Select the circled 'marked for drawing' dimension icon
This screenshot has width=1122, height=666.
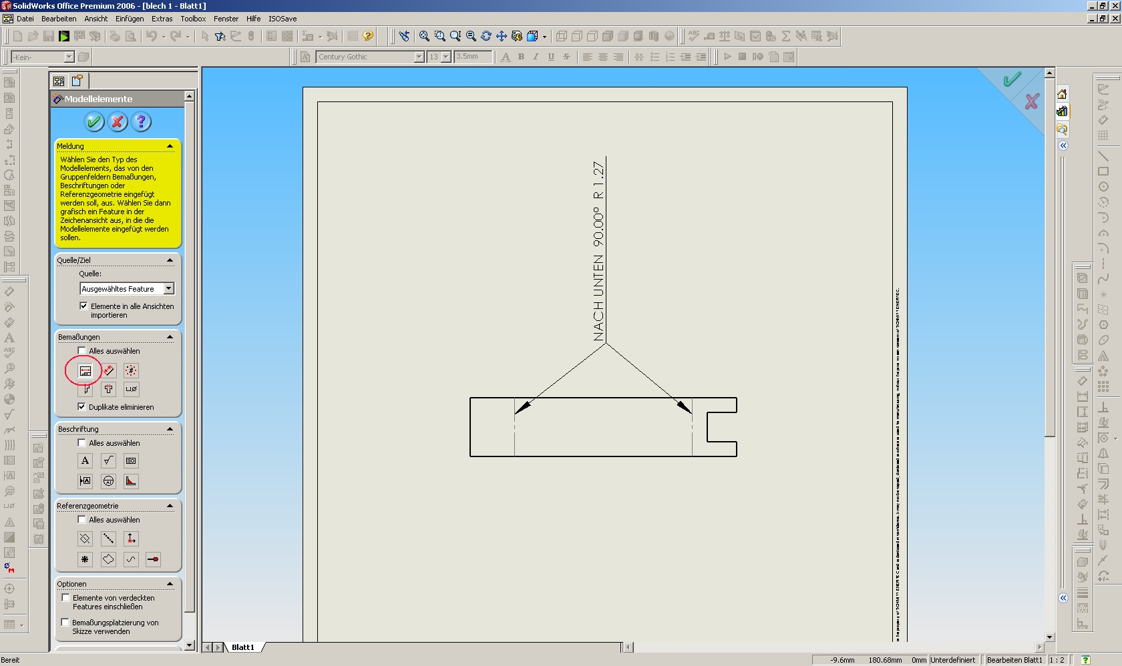point(85,371)
